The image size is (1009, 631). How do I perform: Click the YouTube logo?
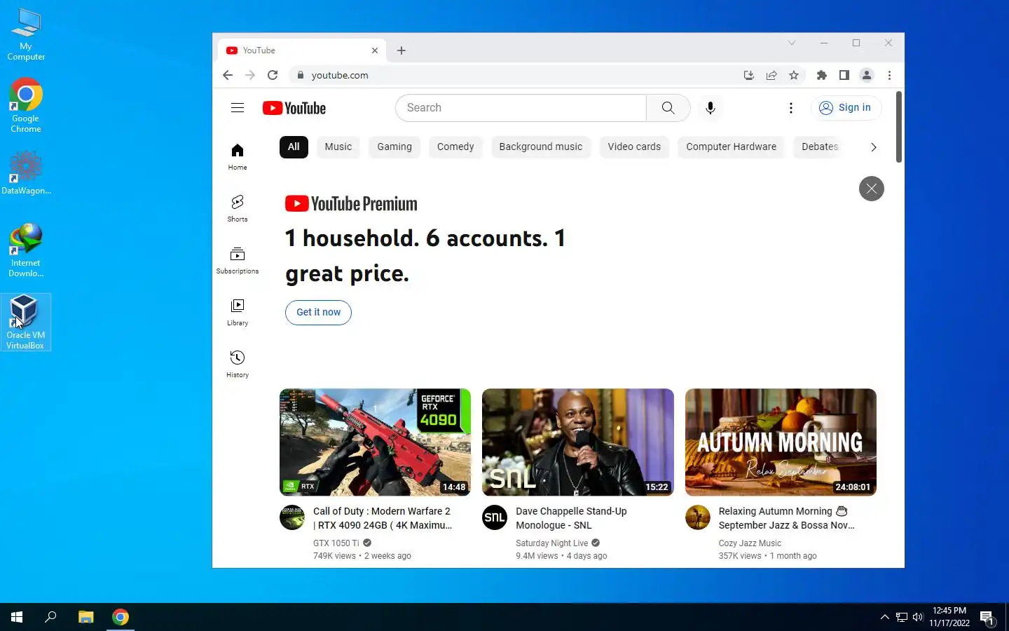click(x=294, y=108)
